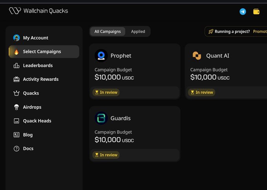Image resolution: width=267 pixels, height=190 pixels.
Task: Click Campaign Budget label on Guardis card
Action: (113, 132)
